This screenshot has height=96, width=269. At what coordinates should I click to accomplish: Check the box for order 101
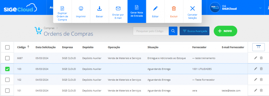pyautogui.click(x=7, y=91)
